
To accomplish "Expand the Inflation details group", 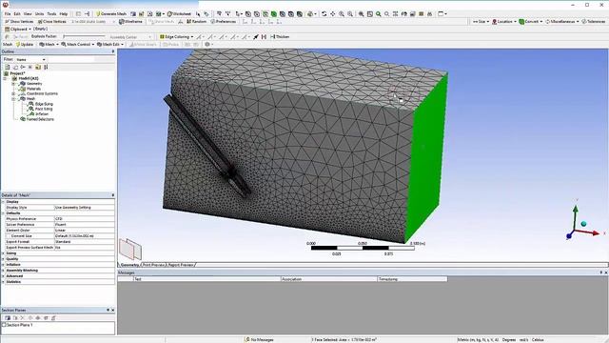I will click(4, 265).
